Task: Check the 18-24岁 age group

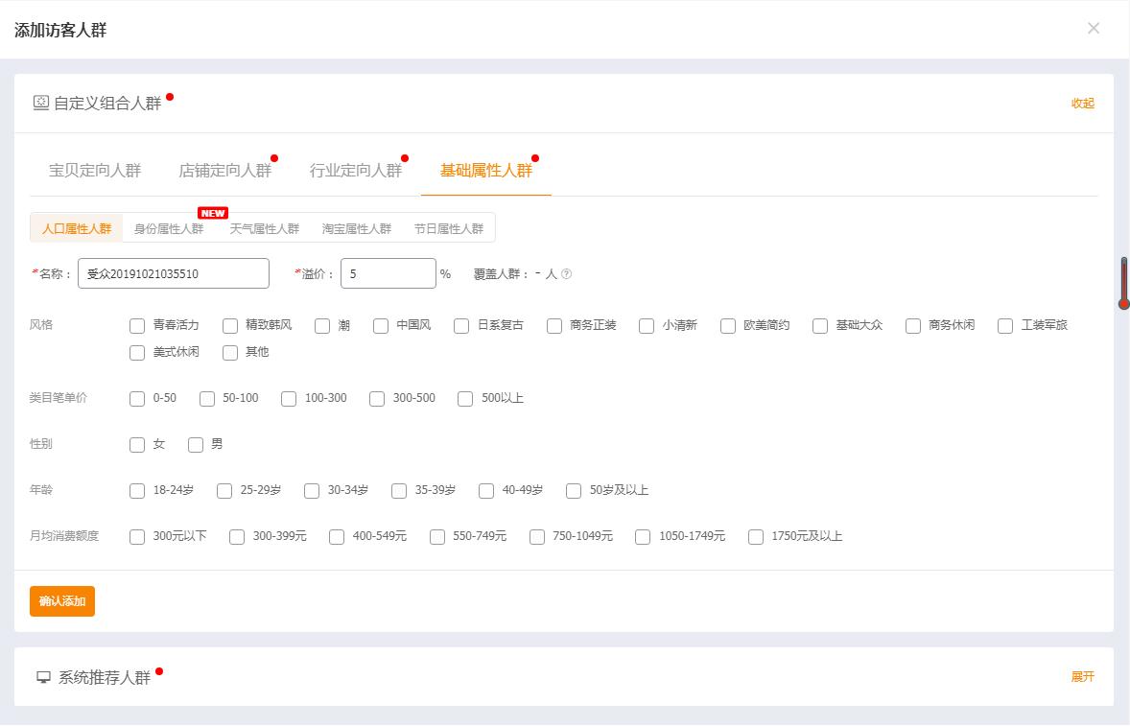Action: [x=137, y=490]
